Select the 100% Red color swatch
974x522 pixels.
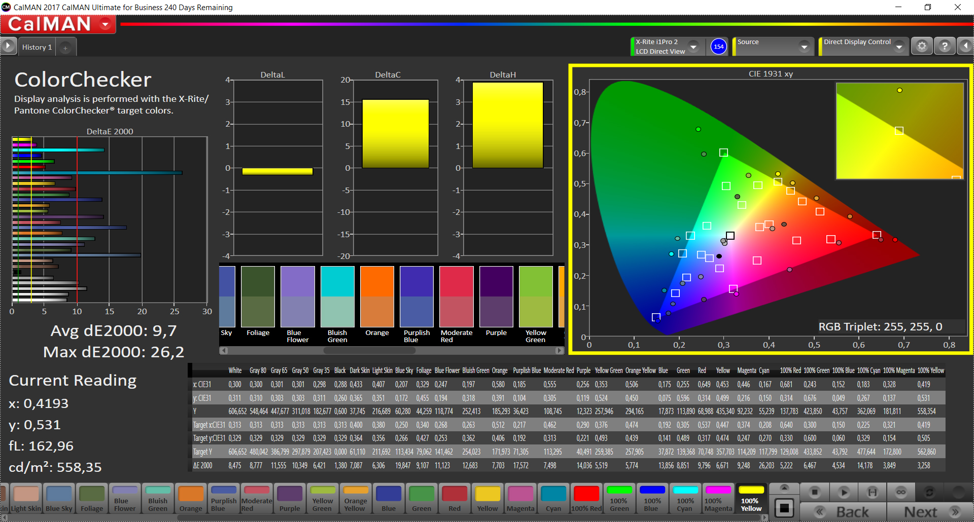pos(586,499)
